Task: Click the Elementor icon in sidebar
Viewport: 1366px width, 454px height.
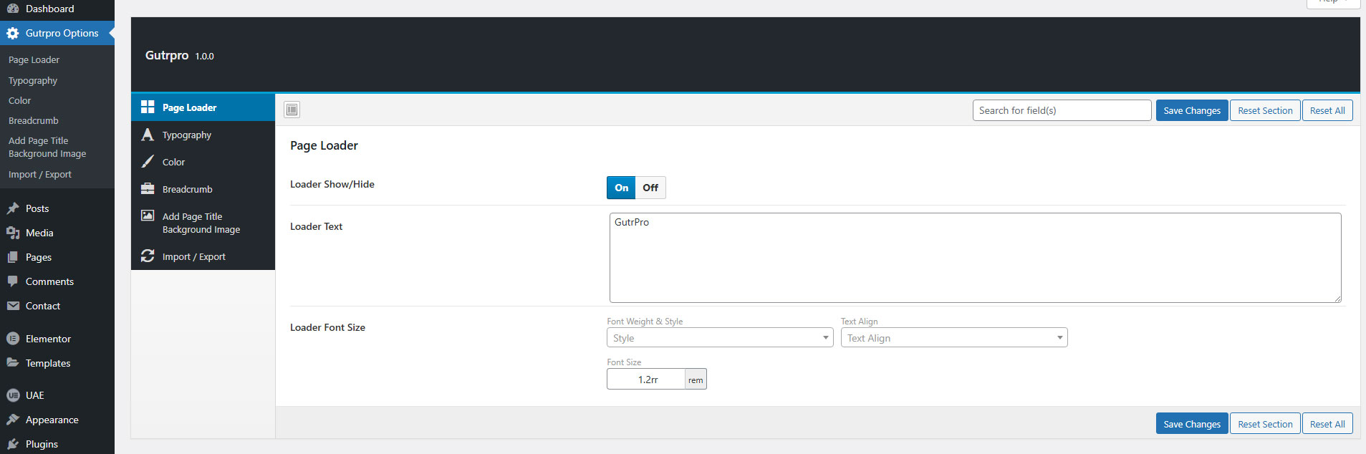Action: pyautogui.click(x=13, y=339)
